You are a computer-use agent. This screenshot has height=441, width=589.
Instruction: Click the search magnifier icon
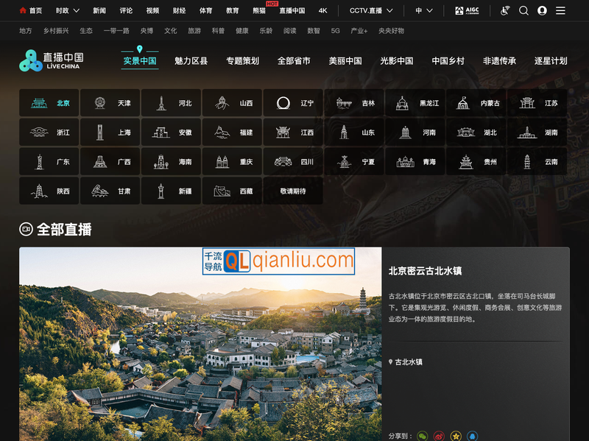coord(523,10)
